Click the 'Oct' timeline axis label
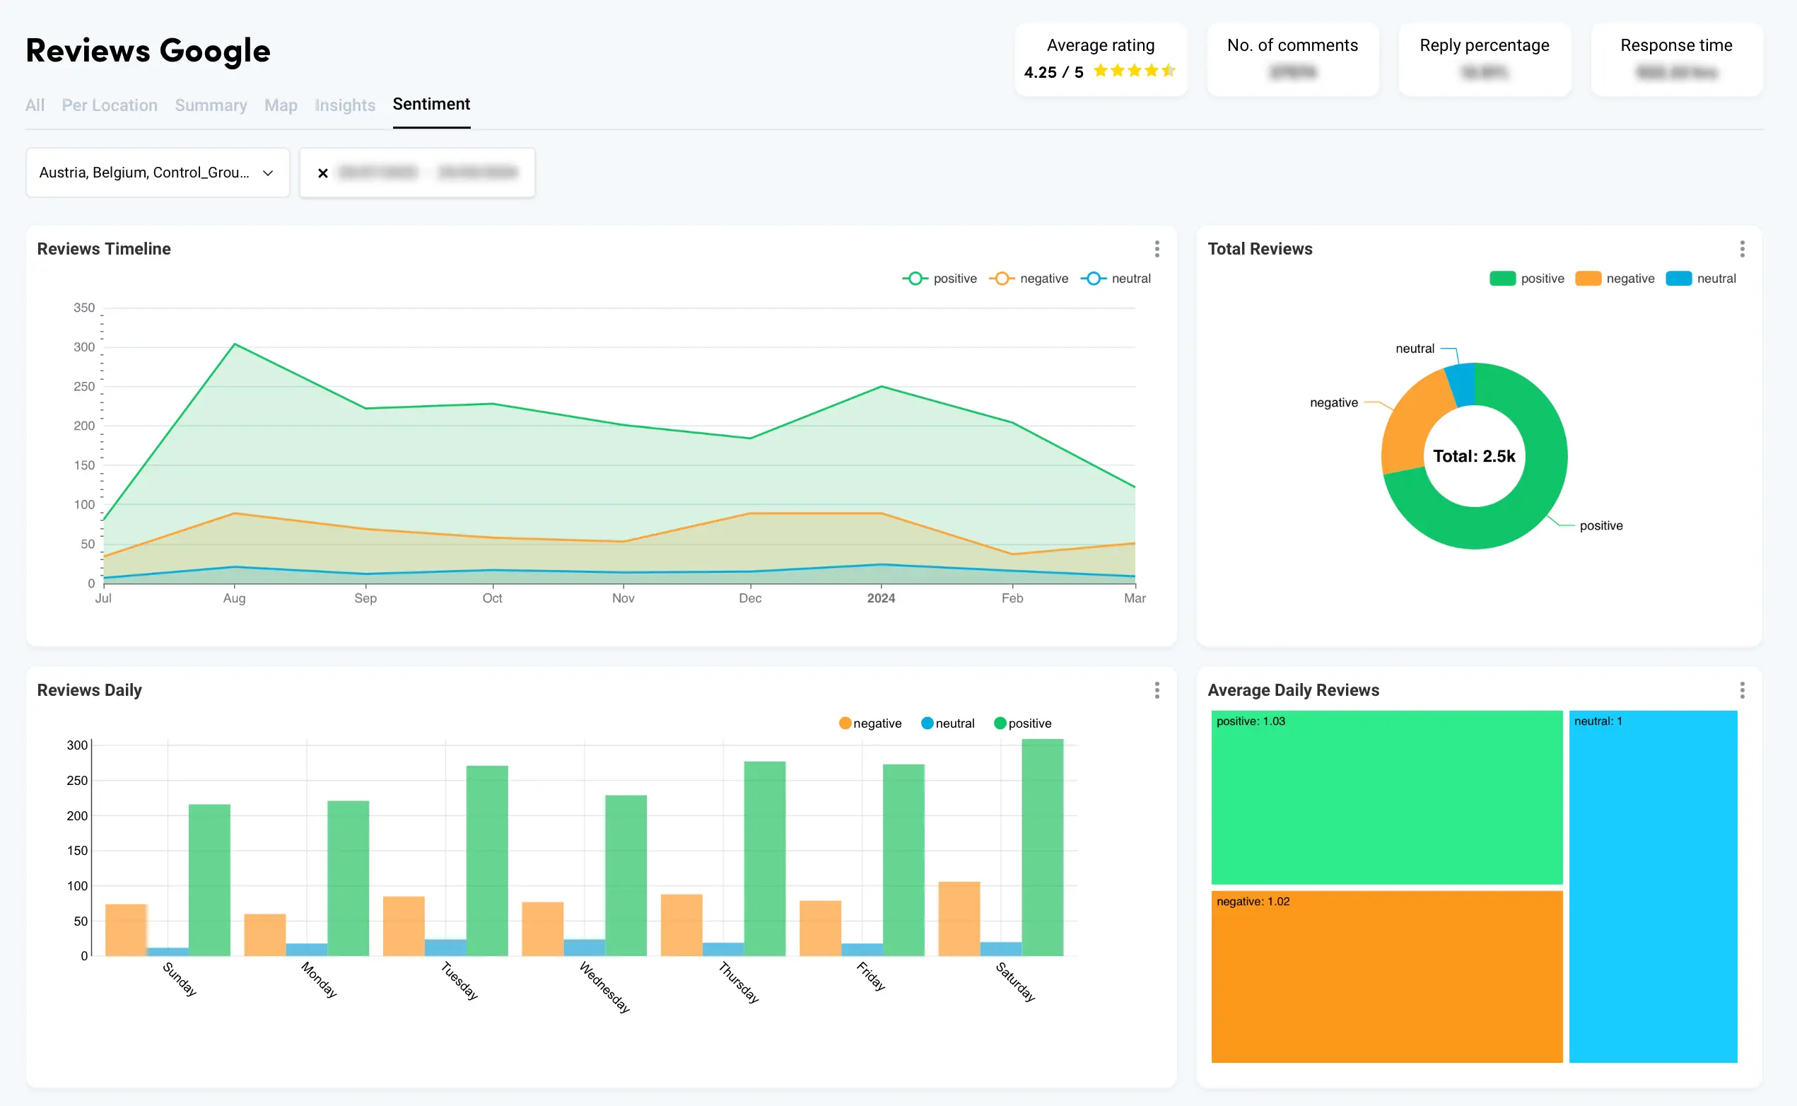 click(x=492, y=598)
